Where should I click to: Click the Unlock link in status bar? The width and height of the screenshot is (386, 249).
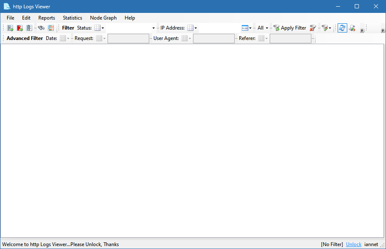[353, 244]
